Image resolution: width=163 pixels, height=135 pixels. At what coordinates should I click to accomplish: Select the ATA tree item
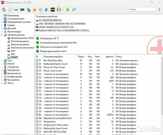[x=12, y=54]
